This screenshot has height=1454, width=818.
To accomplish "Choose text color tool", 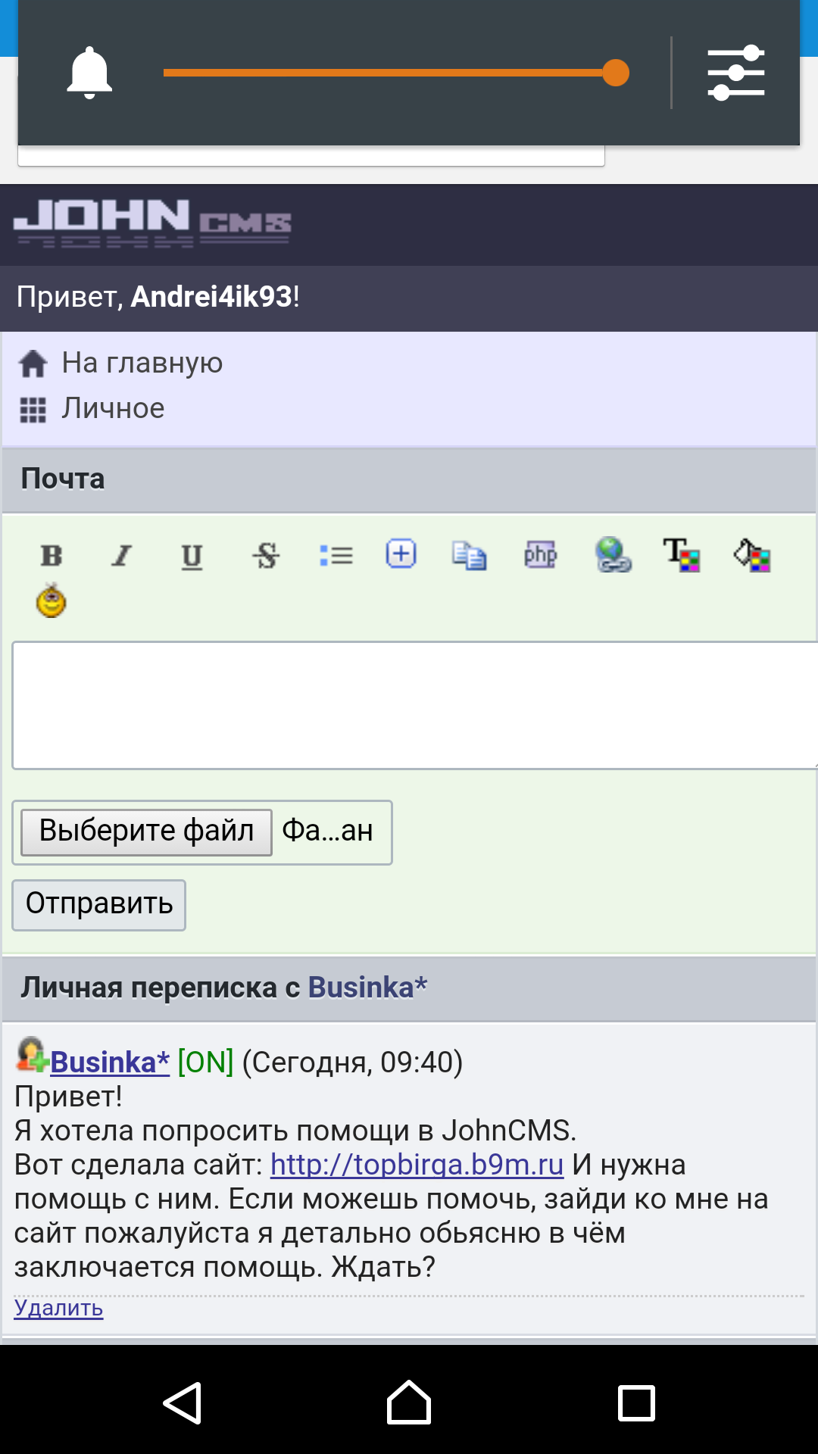I will [x=682, y=555].
